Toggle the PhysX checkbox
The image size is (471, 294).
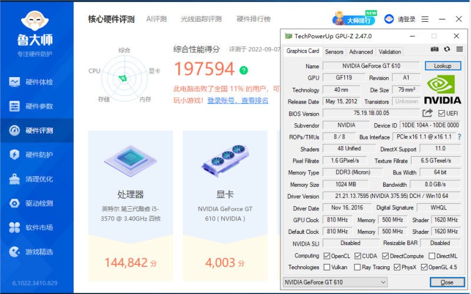tap(397, 267)
